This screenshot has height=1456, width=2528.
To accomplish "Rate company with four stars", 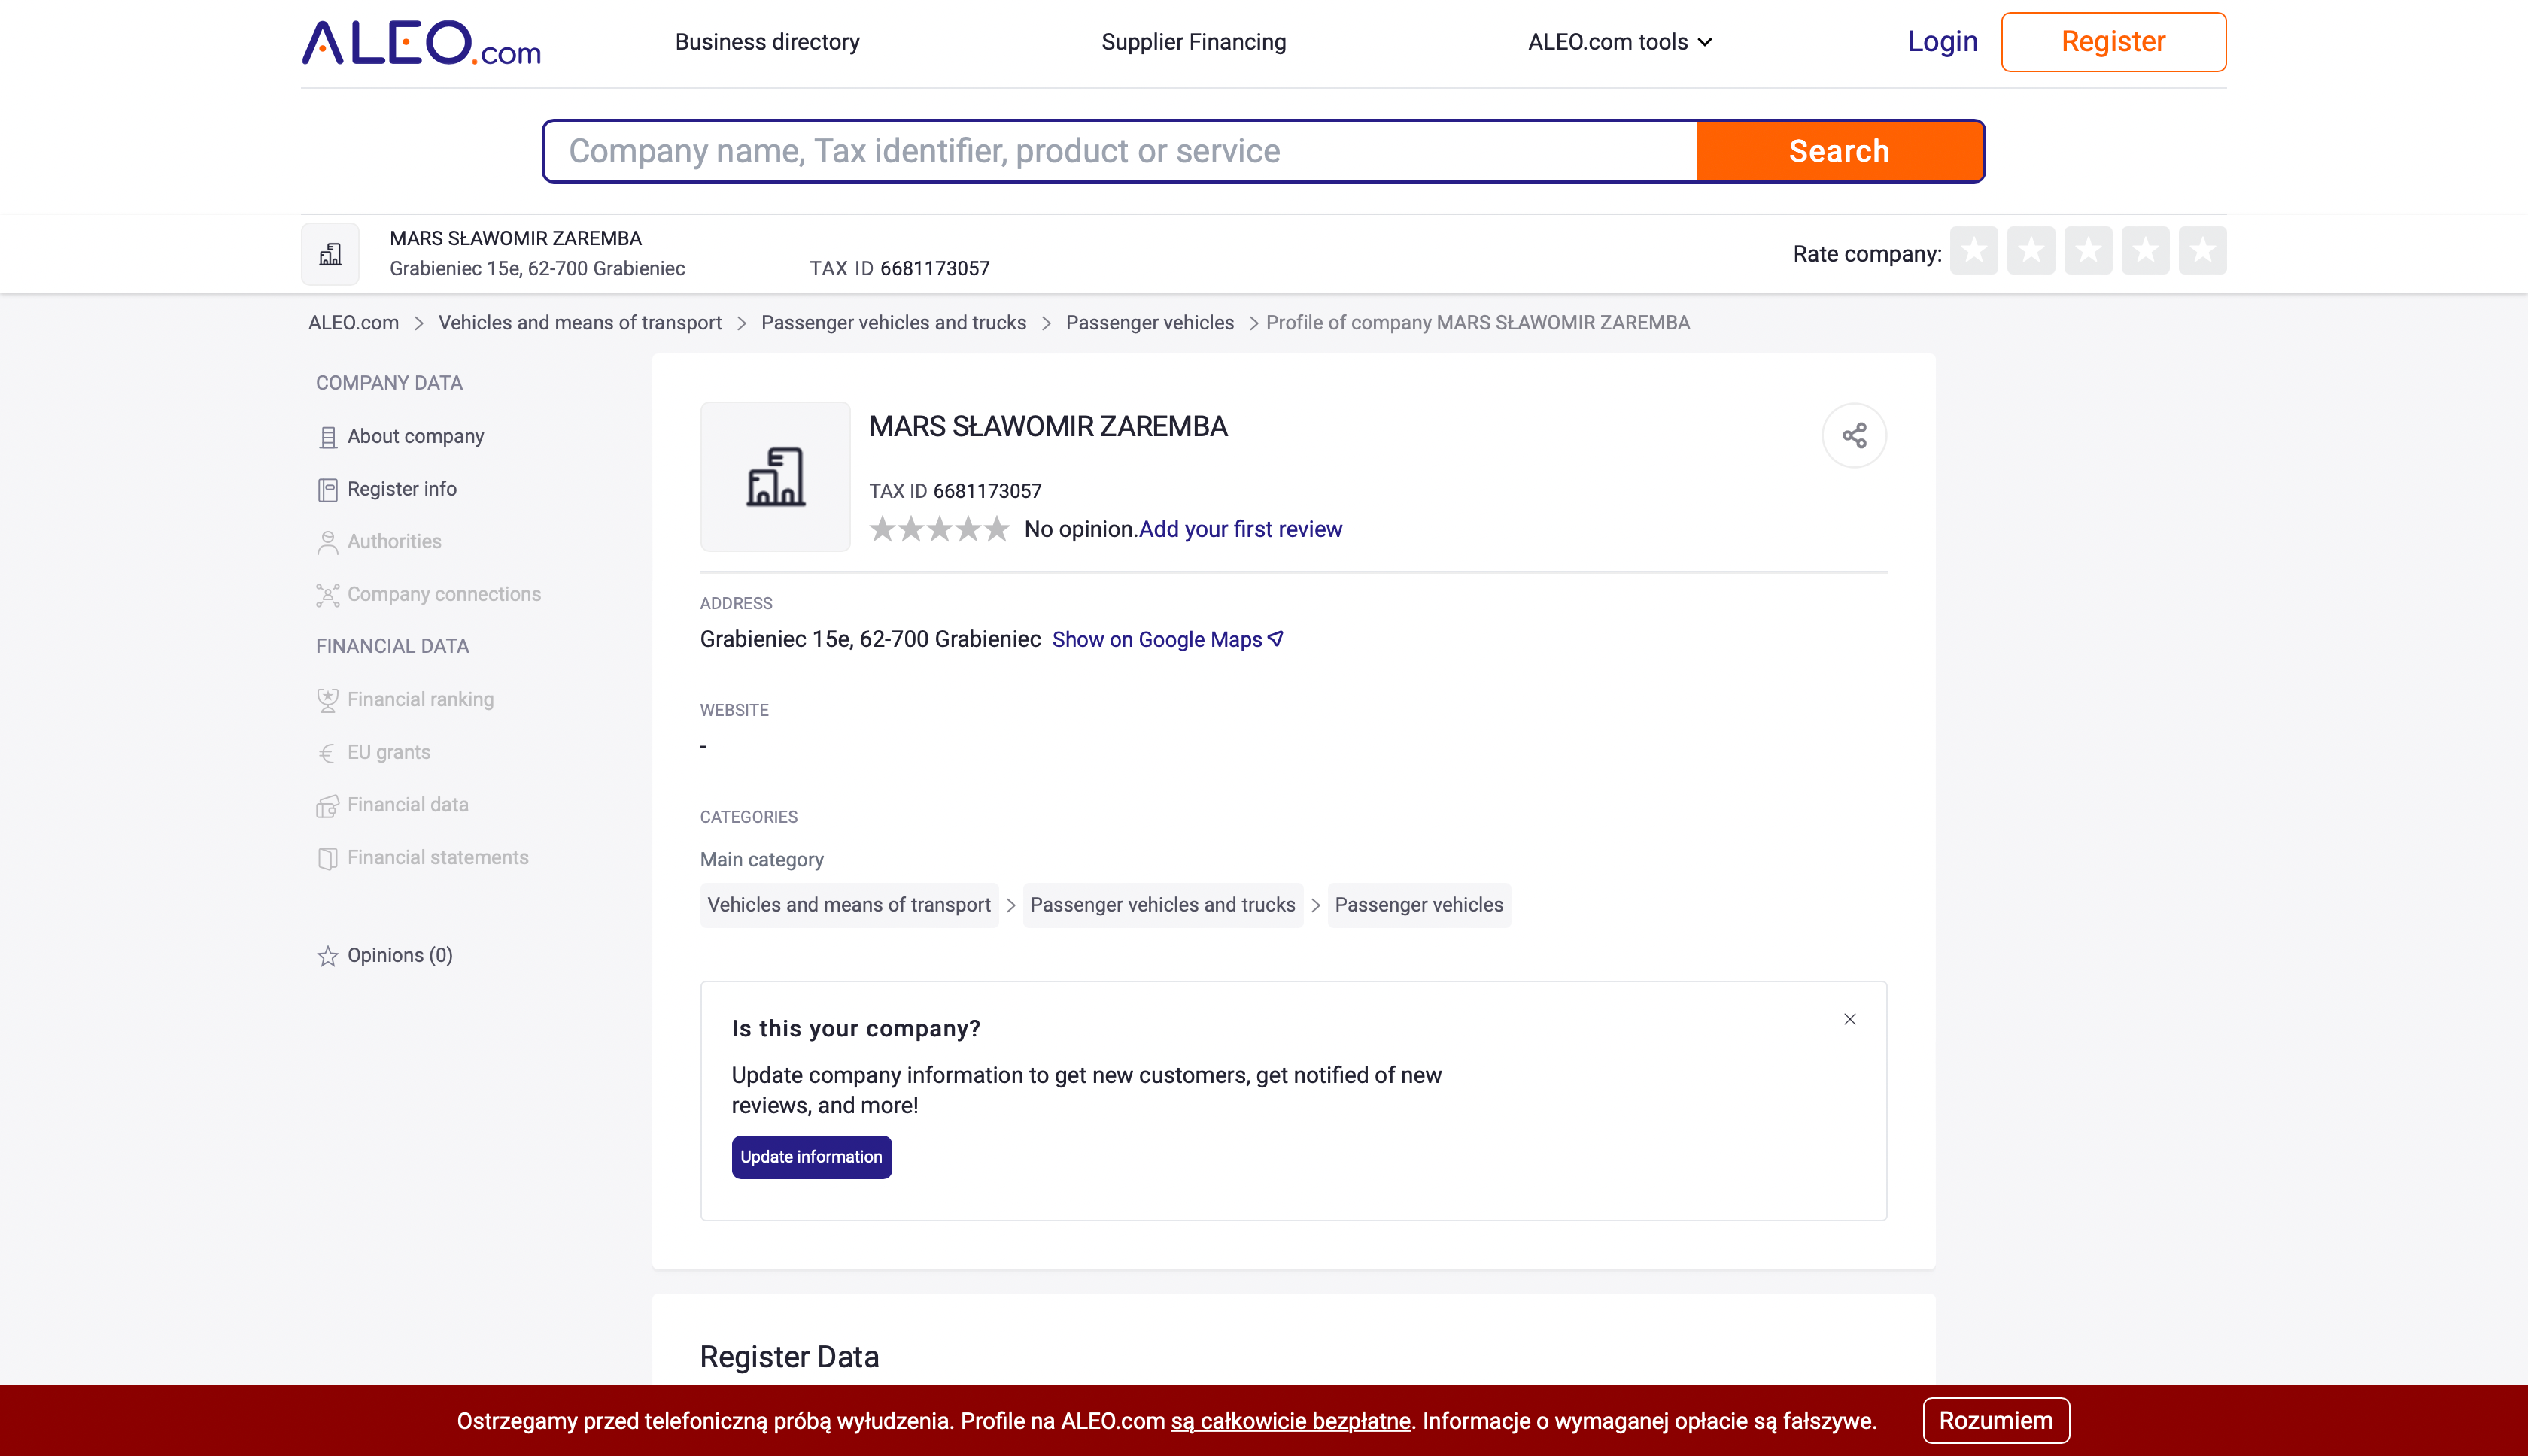I will pyautogui.click(x=2145, y=250).
